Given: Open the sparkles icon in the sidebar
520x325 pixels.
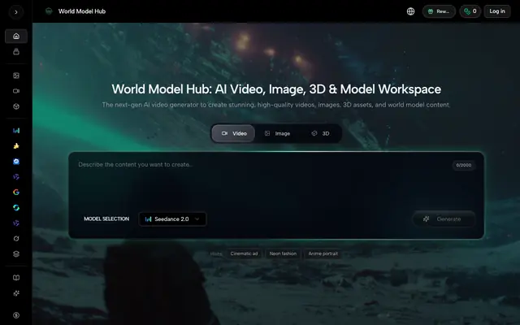Looking at the screenshot, I should point(16,293).
